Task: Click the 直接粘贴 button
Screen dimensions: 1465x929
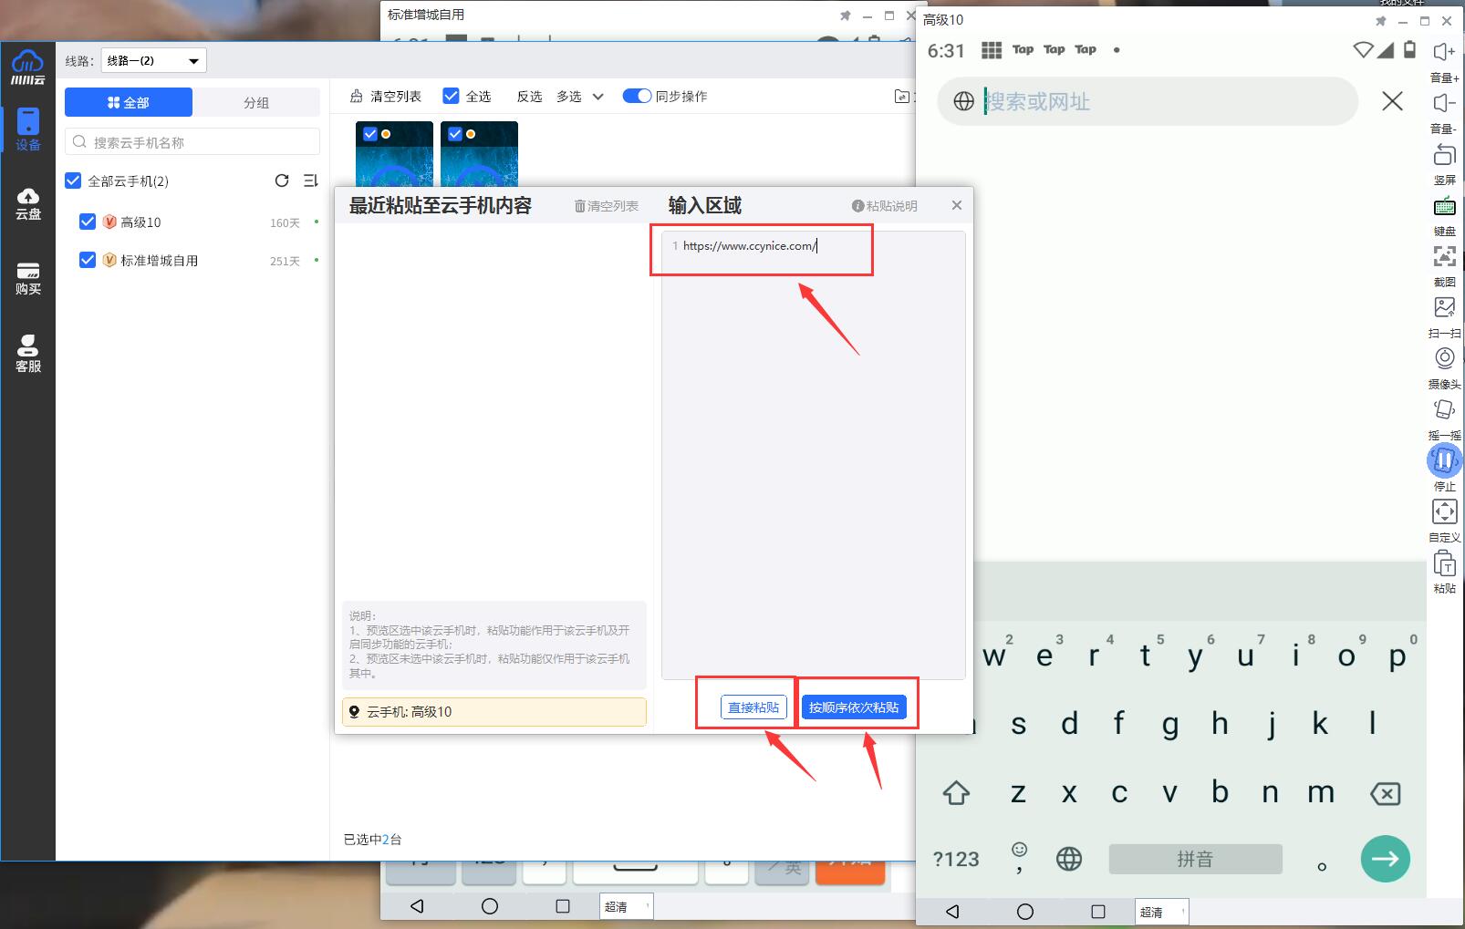Action: coord(753,707)
